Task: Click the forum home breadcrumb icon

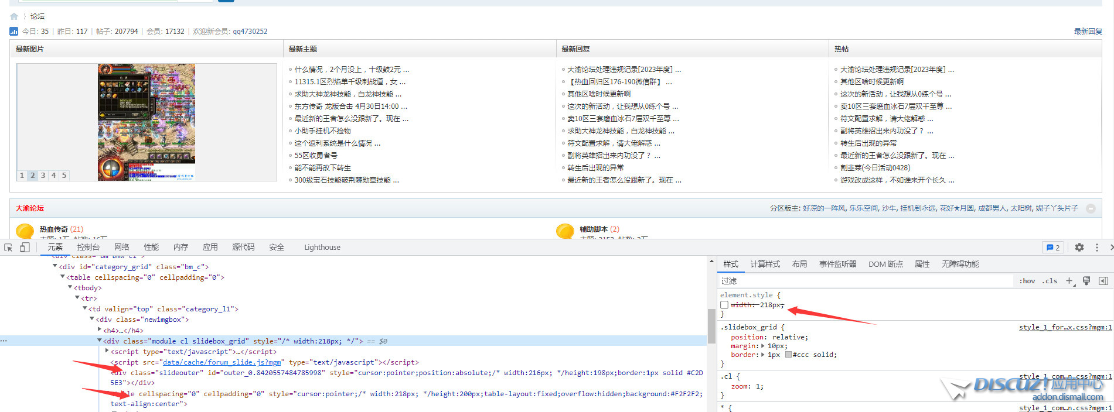Action: 14,16
